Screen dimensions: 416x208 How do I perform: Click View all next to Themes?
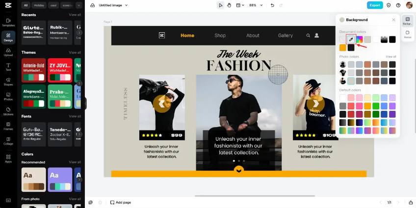75,53
